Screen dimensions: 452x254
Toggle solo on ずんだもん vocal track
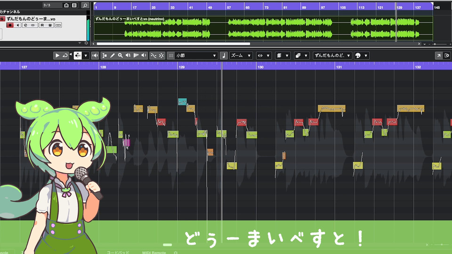[2, 19]
